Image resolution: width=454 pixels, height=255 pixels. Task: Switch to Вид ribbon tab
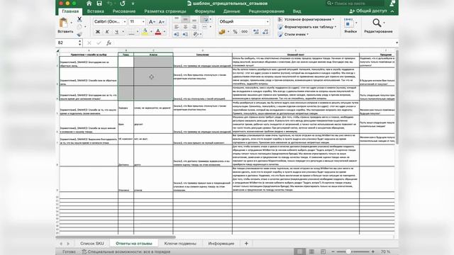coord(297,11)
